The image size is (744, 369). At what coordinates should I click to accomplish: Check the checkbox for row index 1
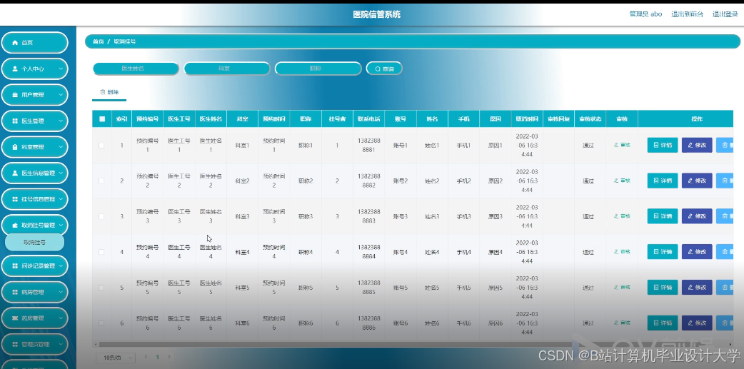click(x=101, y=145)
